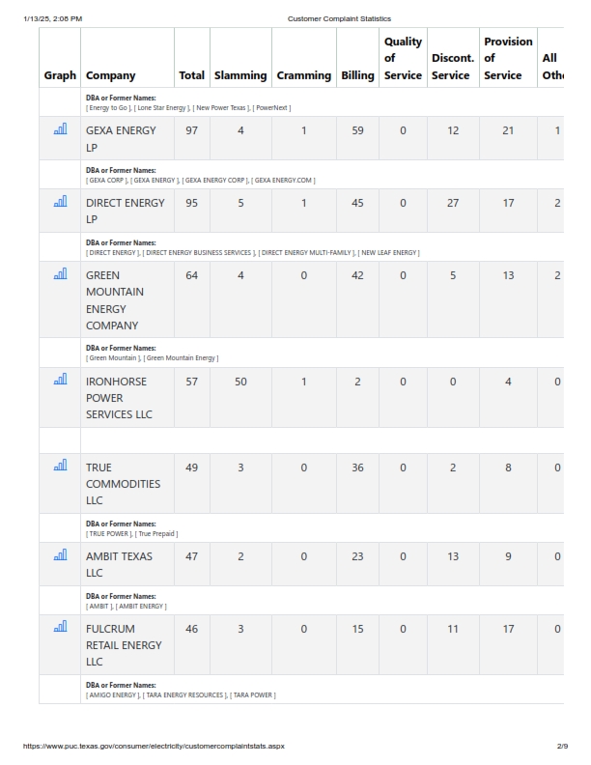The image size is (591, 765).
Task: View graph for FULCRUM RETAIL ENERGY LLC
Action: pyautogui.click(x=60, y=627)
